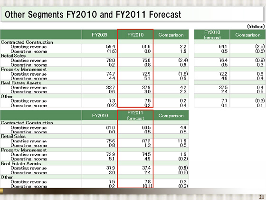Click the FY2011 forecast Real Estate Agents revenue 37.4
The height and width of the screenshot is (200, 266).
(146, 168)
